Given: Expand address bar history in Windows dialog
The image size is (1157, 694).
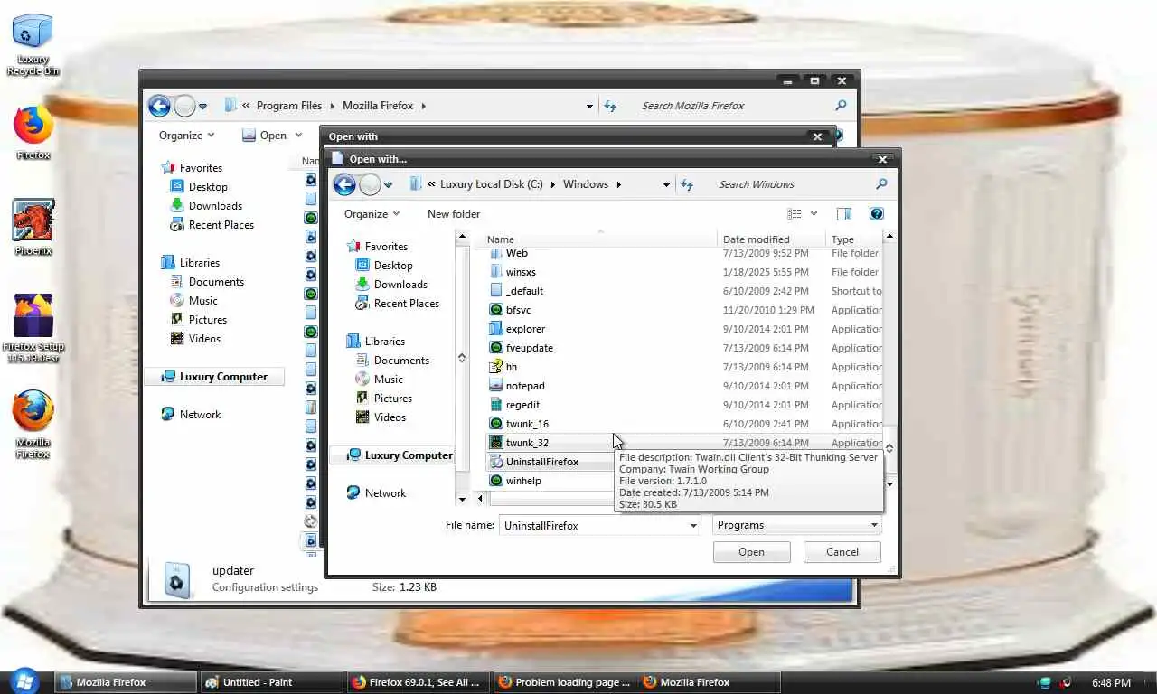Looking at the screenshot, I should pyautogui.click(x=666, y=184).
